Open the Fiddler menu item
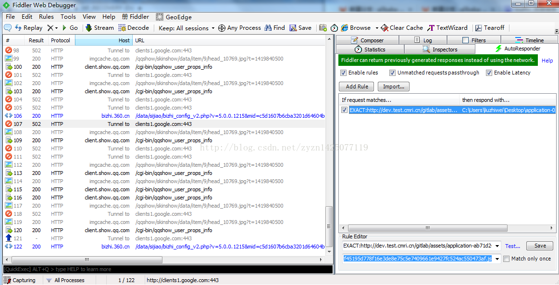 136,17
